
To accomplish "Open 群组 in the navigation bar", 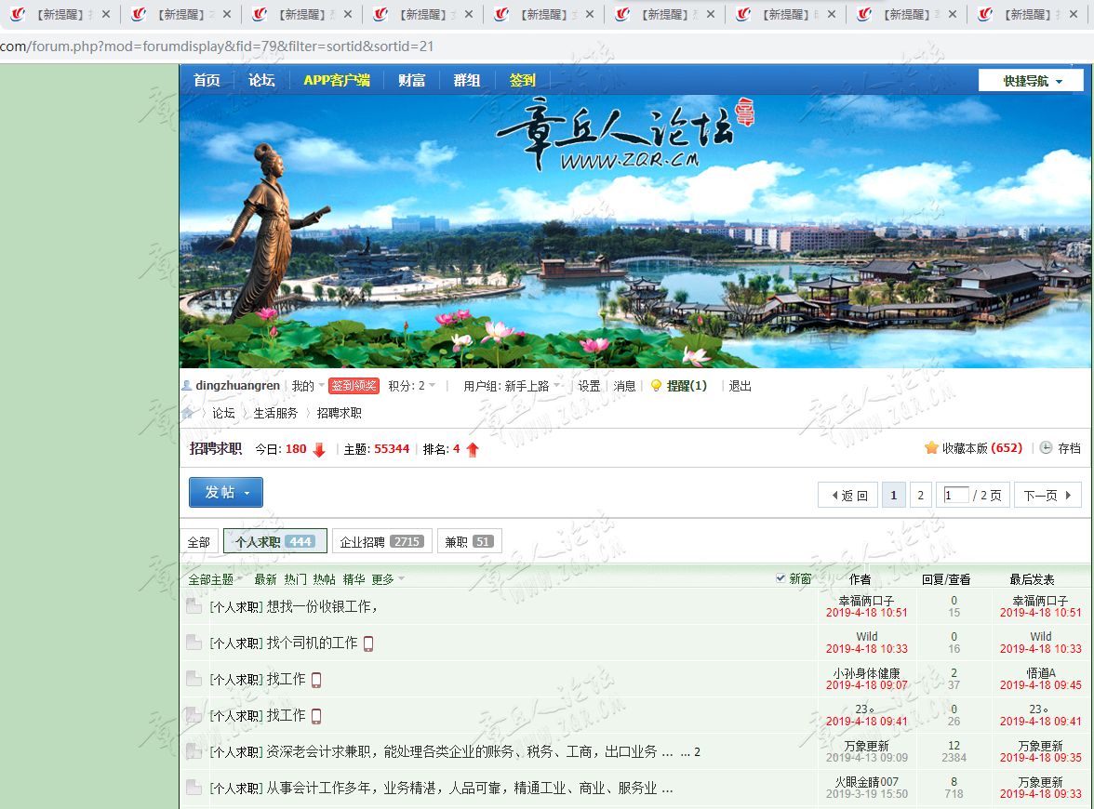I will (467, 80).
